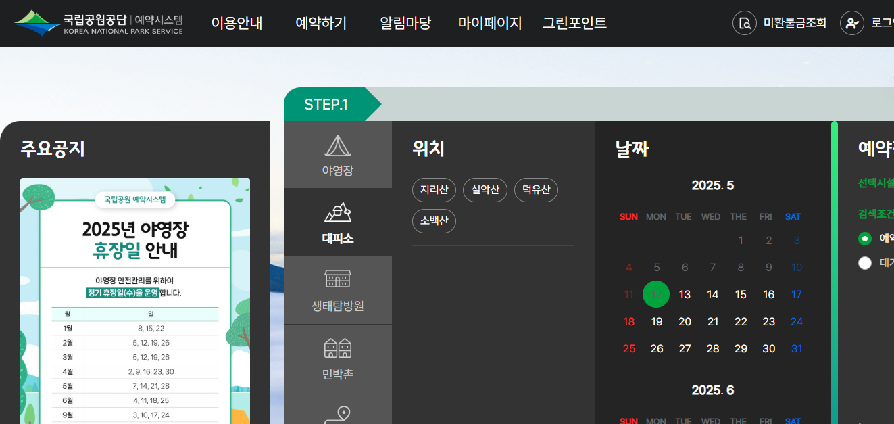The width and height of the screenshot is (894, 424).
Task: Toggle the 지리산 mountain filter
Action: click(x=434, y=190)
